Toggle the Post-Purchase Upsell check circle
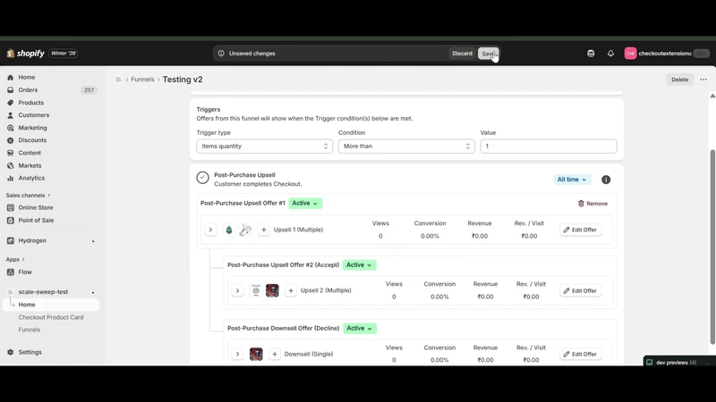This screenshot has height=402, width=716. pyautogui.click(x=203, y=177)
